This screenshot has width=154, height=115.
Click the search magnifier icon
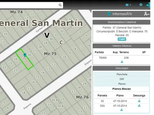point(60,5)
